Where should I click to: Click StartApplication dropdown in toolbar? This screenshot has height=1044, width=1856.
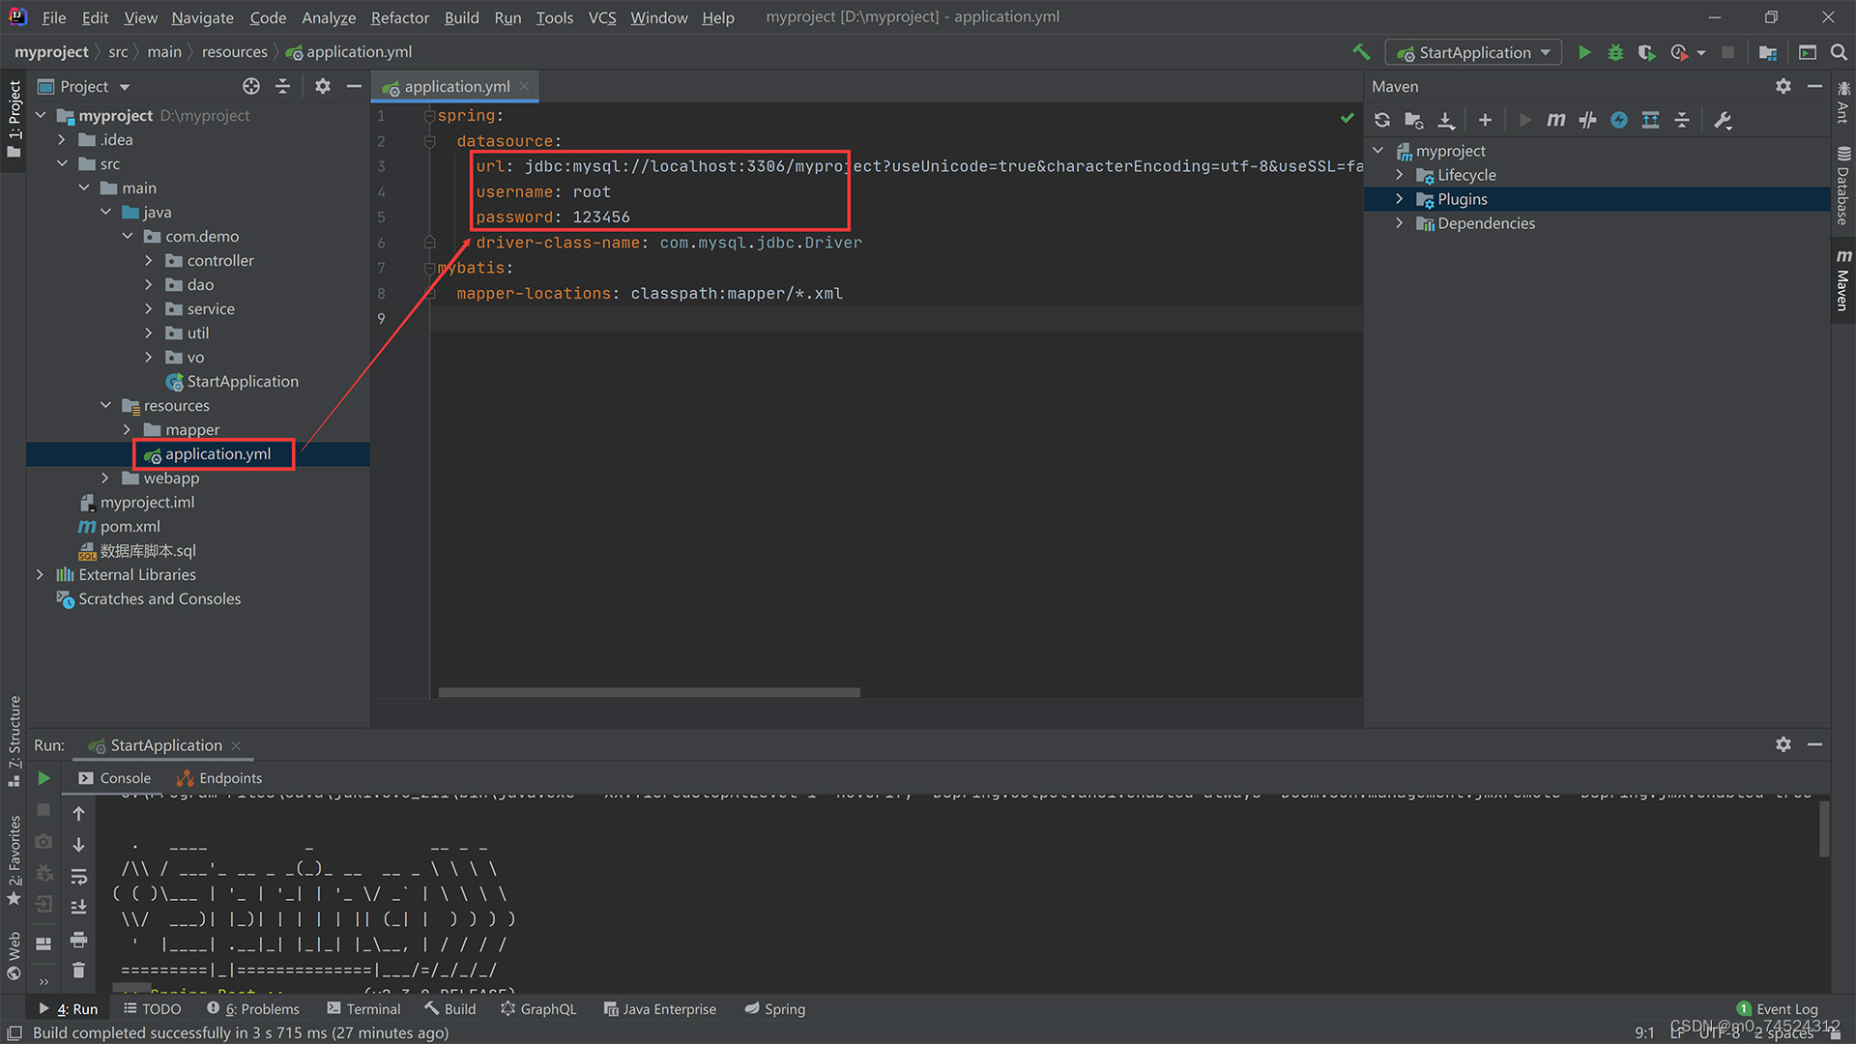pos(1472,51)
